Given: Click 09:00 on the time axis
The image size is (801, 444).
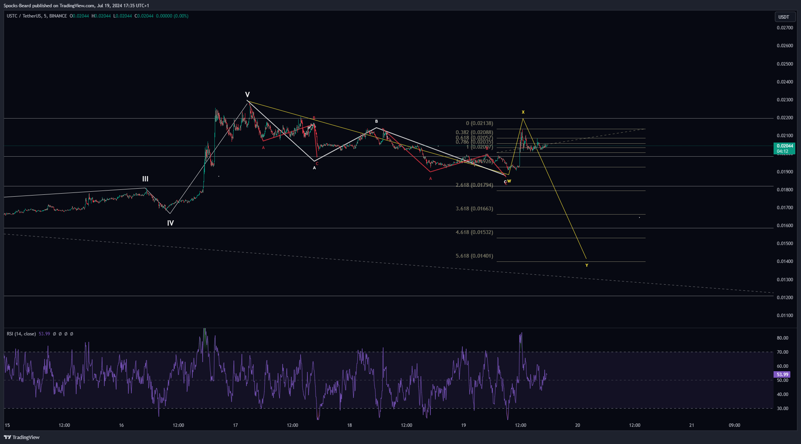Looking at the screenshot, I should click(x=734, y=425).
